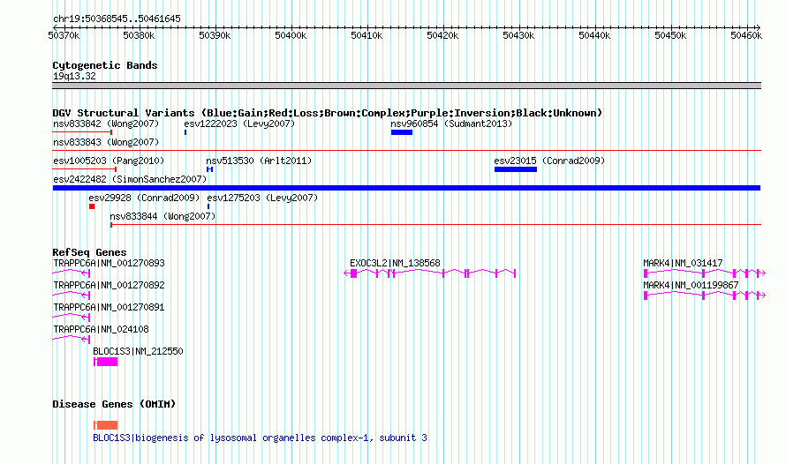Click the BLOC1S3|NM_212550 gene label
786x464 pixels.
coord(138,351)
